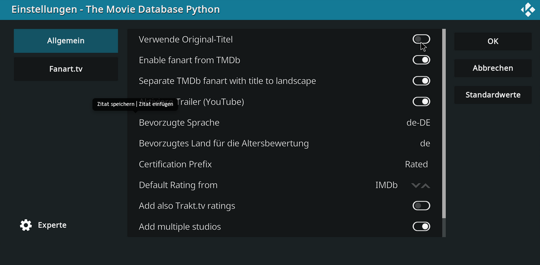540x265 pixels.
Task: Select the Enable fanart from TMDb label
Action: point(189,60)
